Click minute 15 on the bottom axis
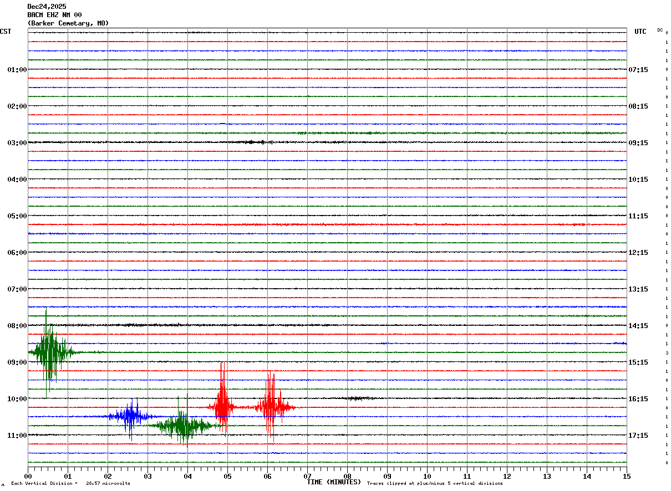The height and width of the screenshot is (491, 671). tap(626, 476)
